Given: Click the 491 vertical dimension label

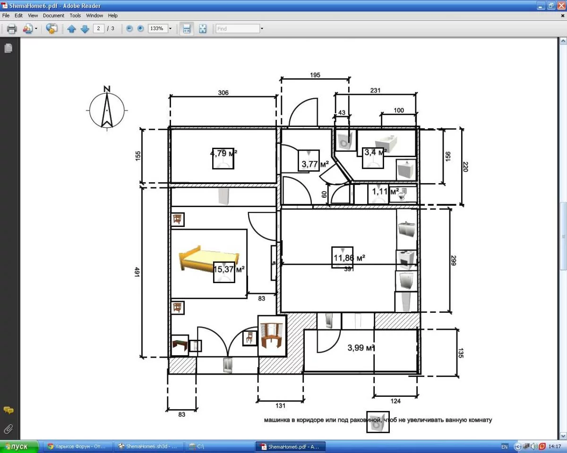Looking at the screenshot, I should 137,272.
